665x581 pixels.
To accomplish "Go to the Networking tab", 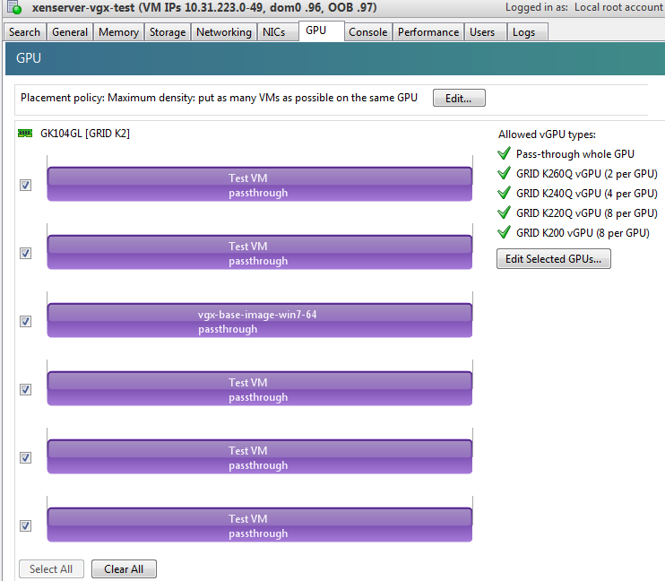I will coord(223,32).
